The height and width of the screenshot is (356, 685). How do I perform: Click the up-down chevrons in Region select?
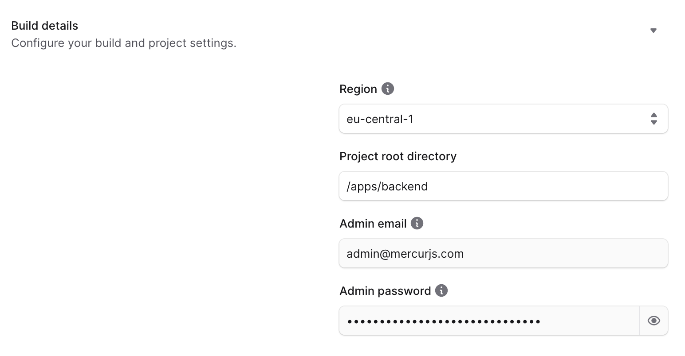coord(654,119)
